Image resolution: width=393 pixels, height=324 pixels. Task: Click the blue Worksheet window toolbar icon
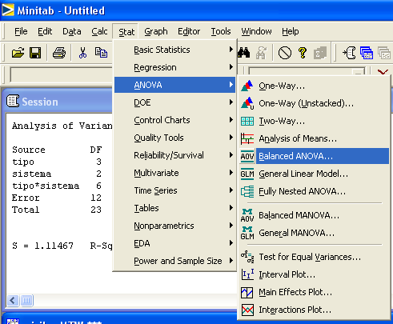(367, 53)
